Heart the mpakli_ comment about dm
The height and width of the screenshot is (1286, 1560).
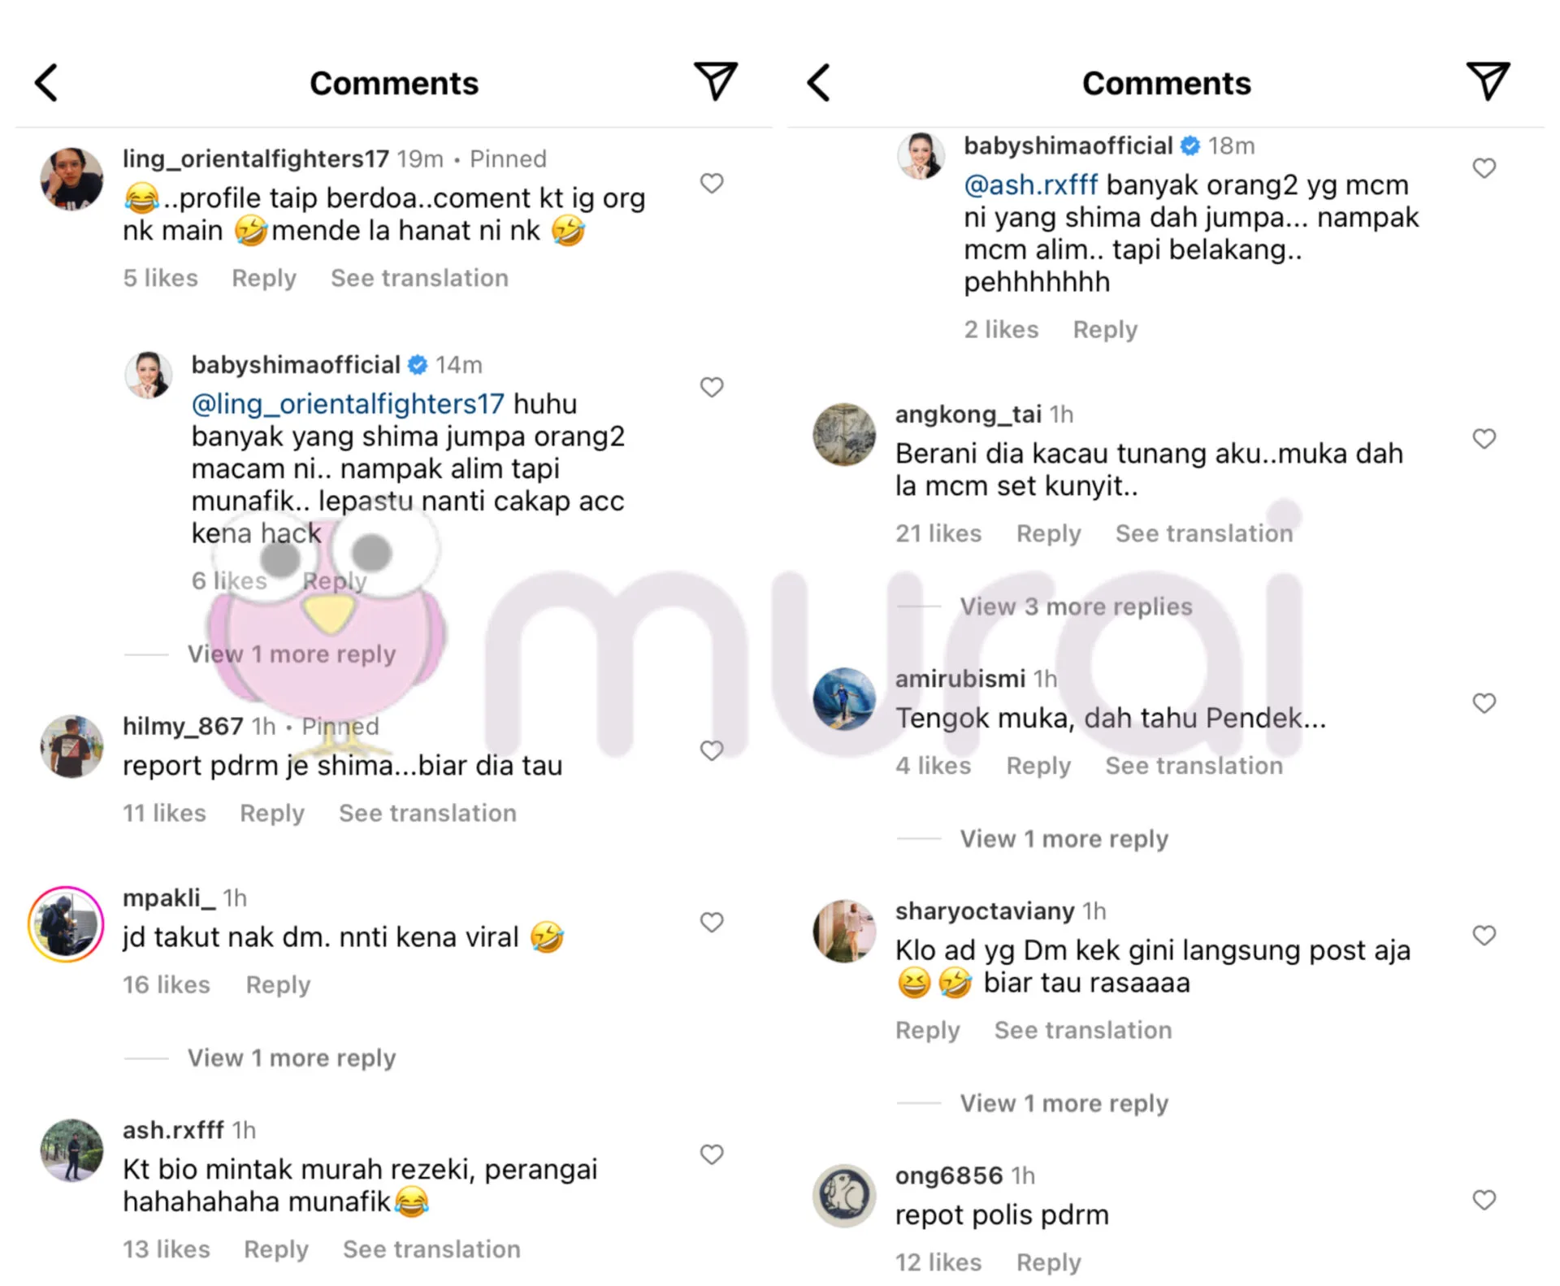click(712, 922)
